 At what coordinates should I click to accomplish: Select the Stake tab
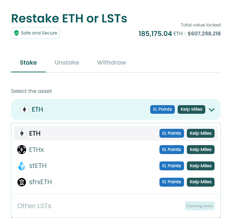tap(28, 63)
